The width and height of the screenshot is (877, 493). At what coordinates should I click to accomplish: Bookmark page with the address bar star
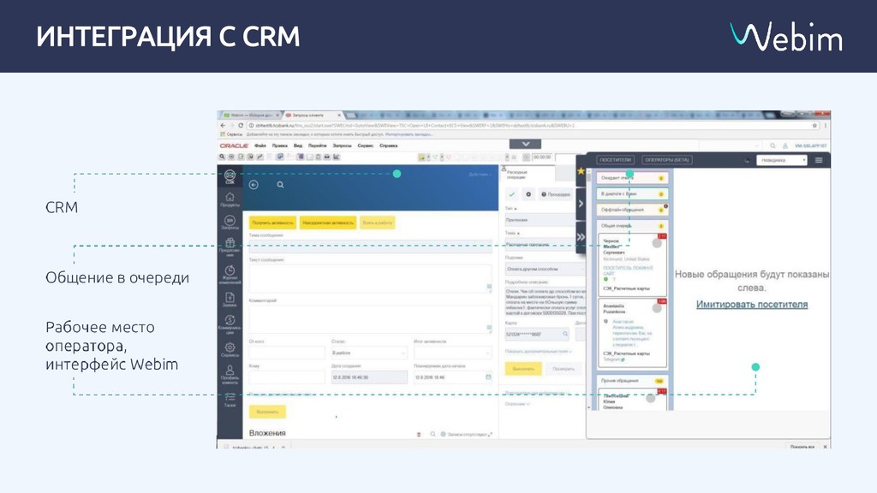(814, 125)
